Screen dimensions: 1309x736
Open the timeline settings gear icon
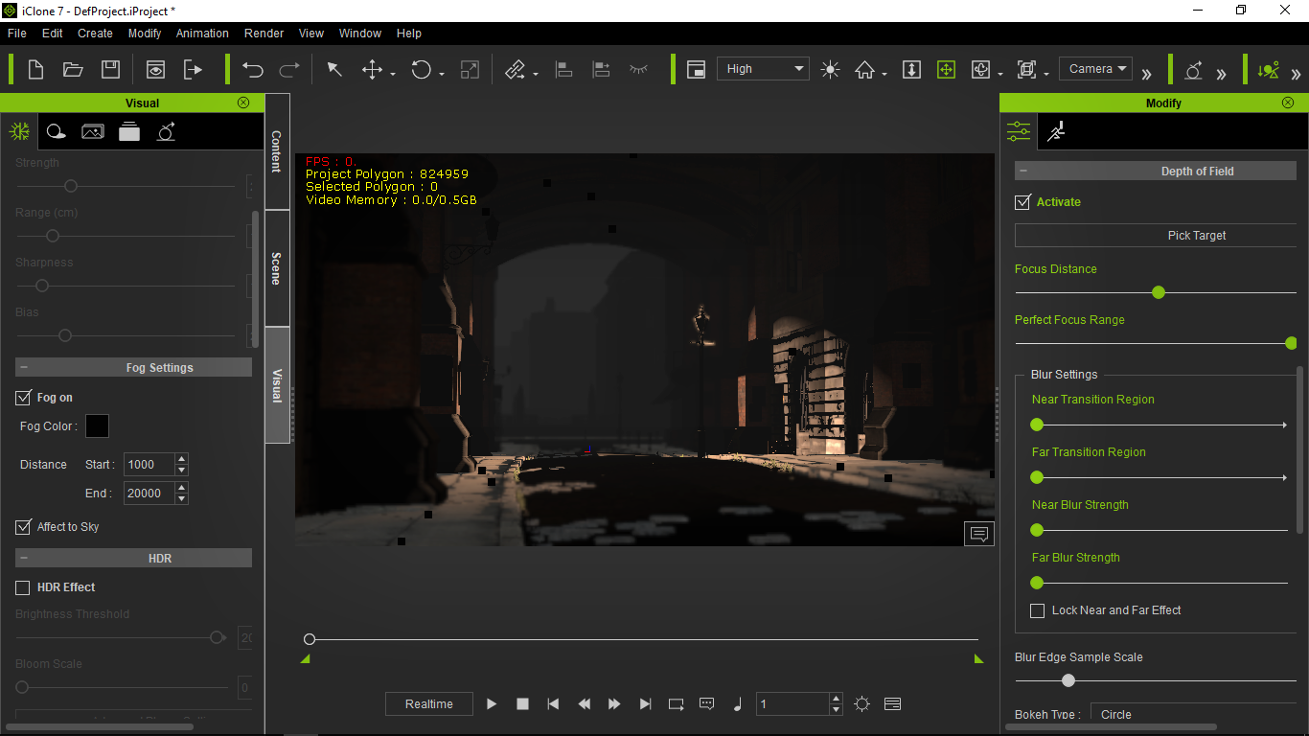point(861,704)
